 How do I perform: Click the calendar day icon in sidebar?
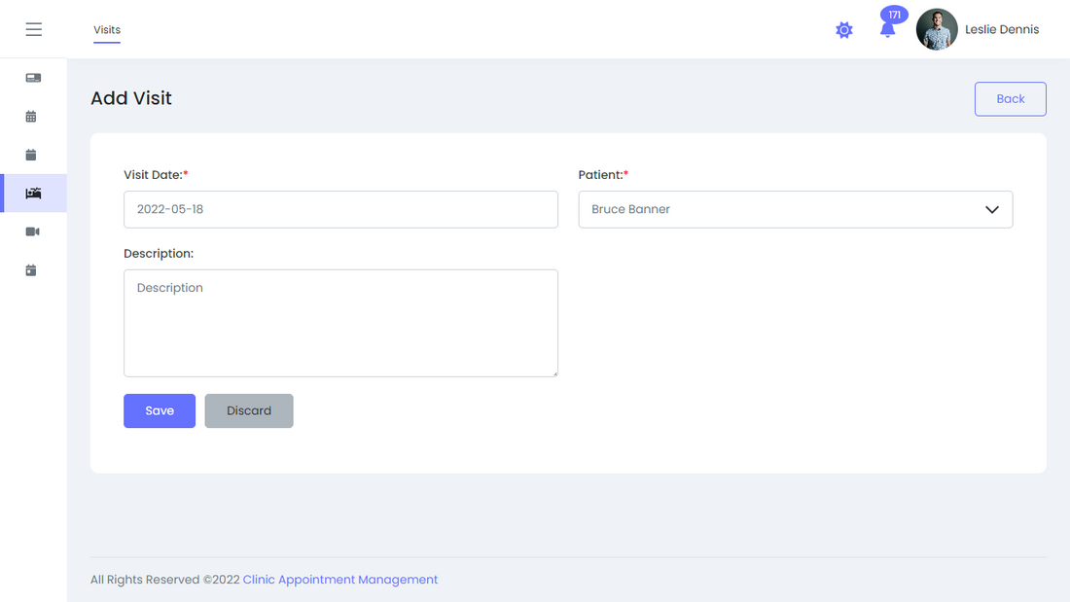point(31,270)
